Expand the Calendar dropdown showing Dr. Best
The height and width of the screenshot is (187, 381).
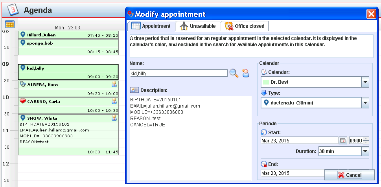coord(365,82)
